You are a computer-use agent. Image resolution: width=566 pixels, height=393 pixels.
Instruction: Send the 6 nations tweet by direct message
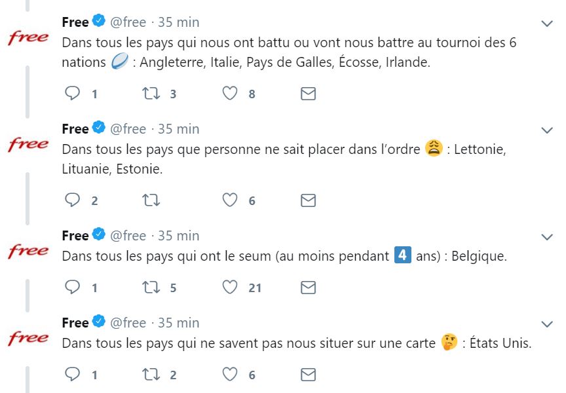point(308,94)
